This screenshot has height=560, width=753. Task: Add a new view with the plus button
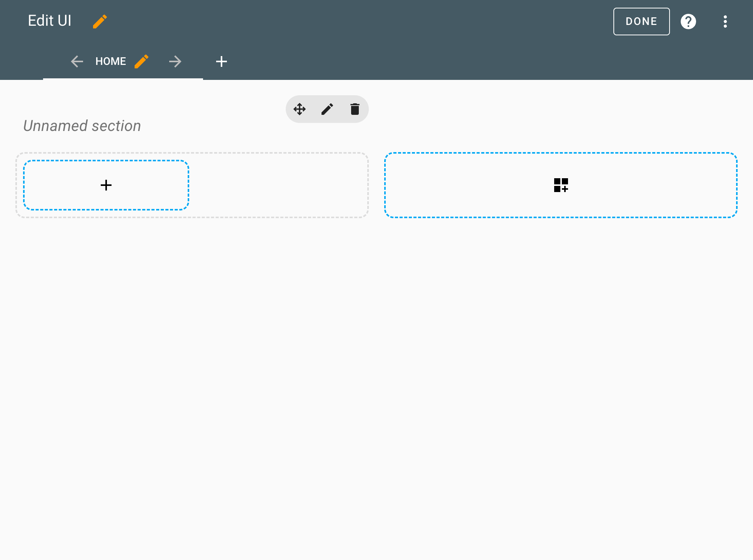point(222,61)
